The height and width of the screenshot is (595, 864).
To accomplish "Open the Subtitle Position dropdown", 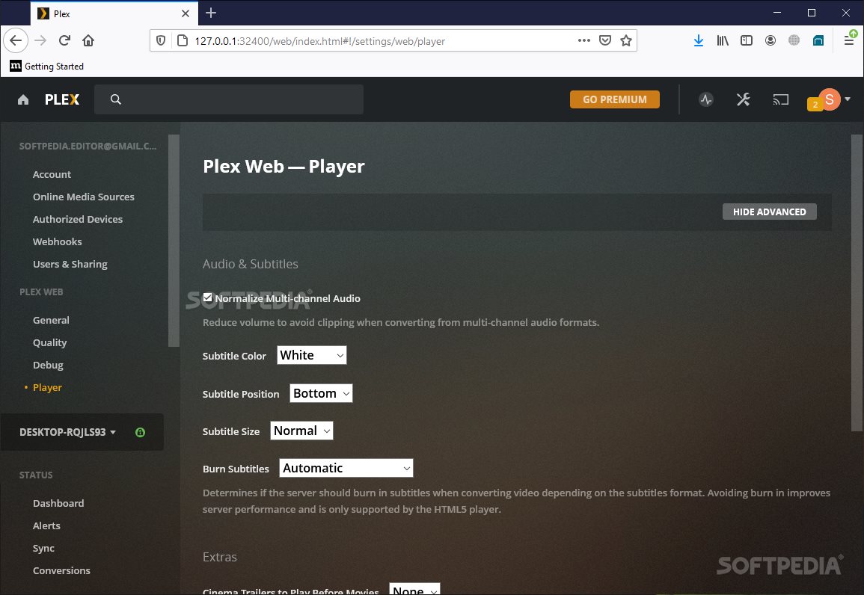I will click(x=321, y=393).
